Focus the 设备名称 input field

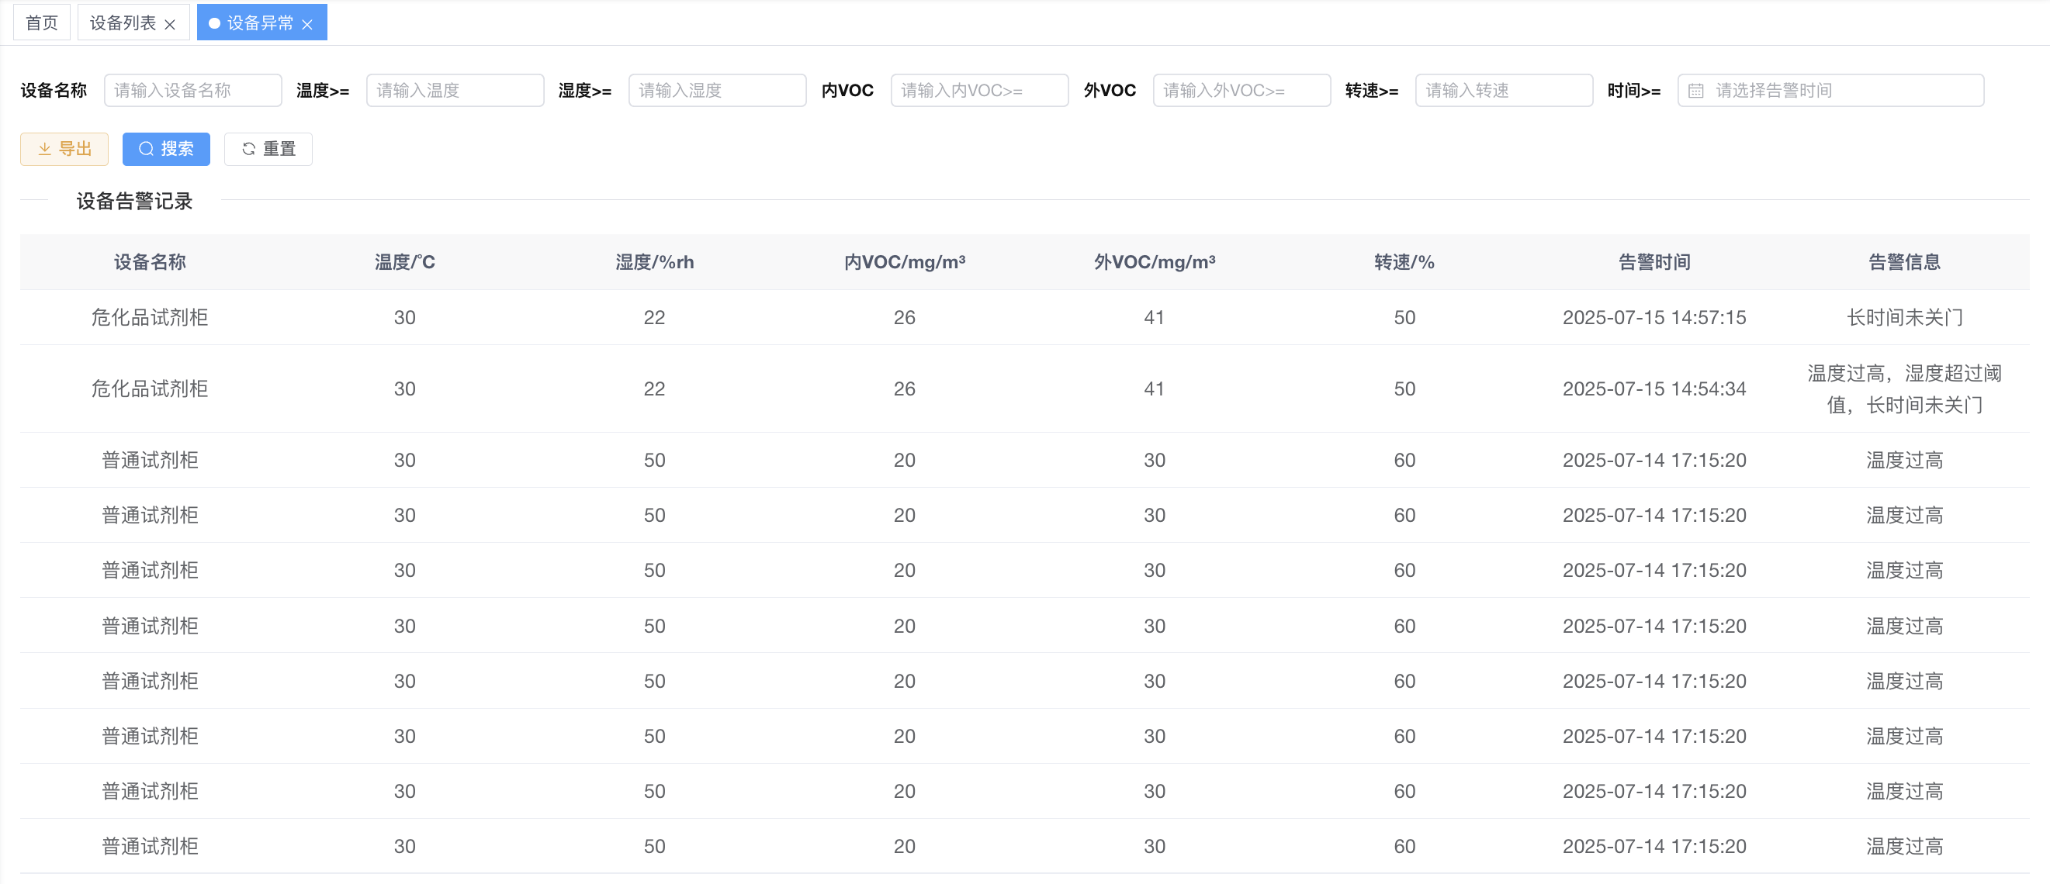[192, 90]
